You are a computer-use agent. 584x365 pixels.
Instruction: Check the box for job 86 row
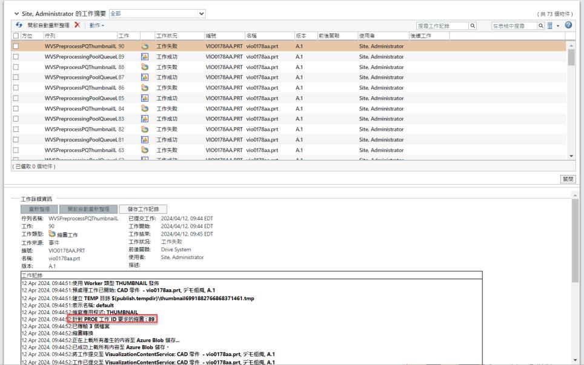[x=16, y=87]
